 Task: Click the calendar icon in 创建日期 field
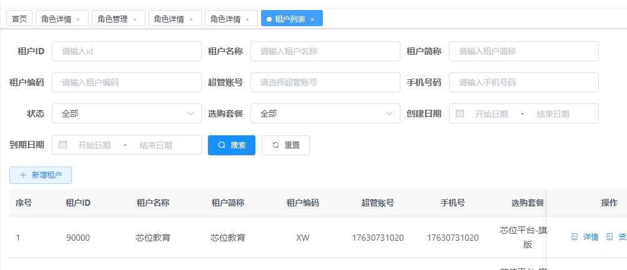(x=460, y=113)
